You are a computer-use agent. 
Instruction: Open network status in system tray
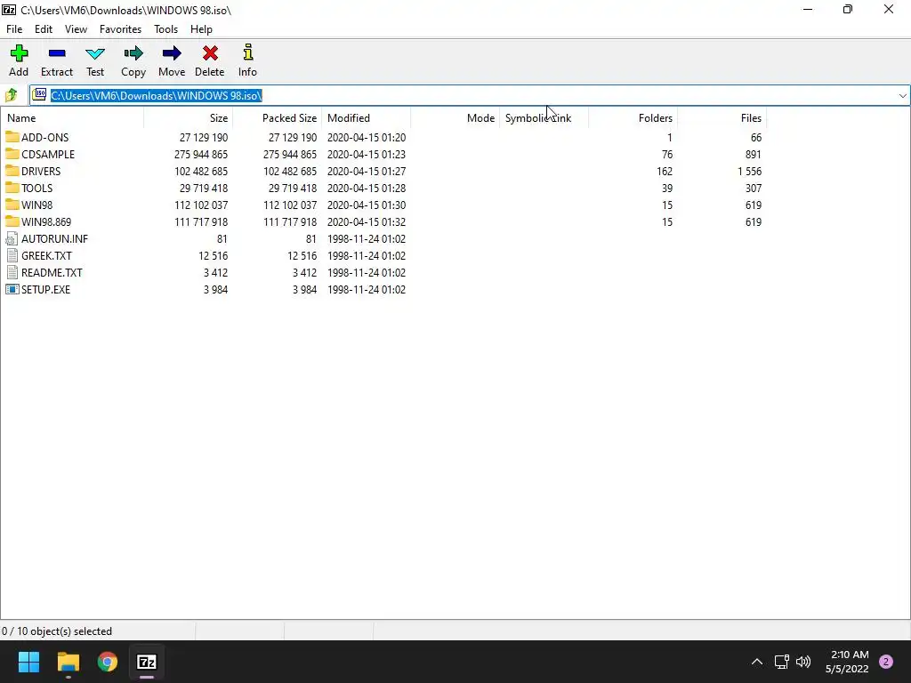point(781,662)
